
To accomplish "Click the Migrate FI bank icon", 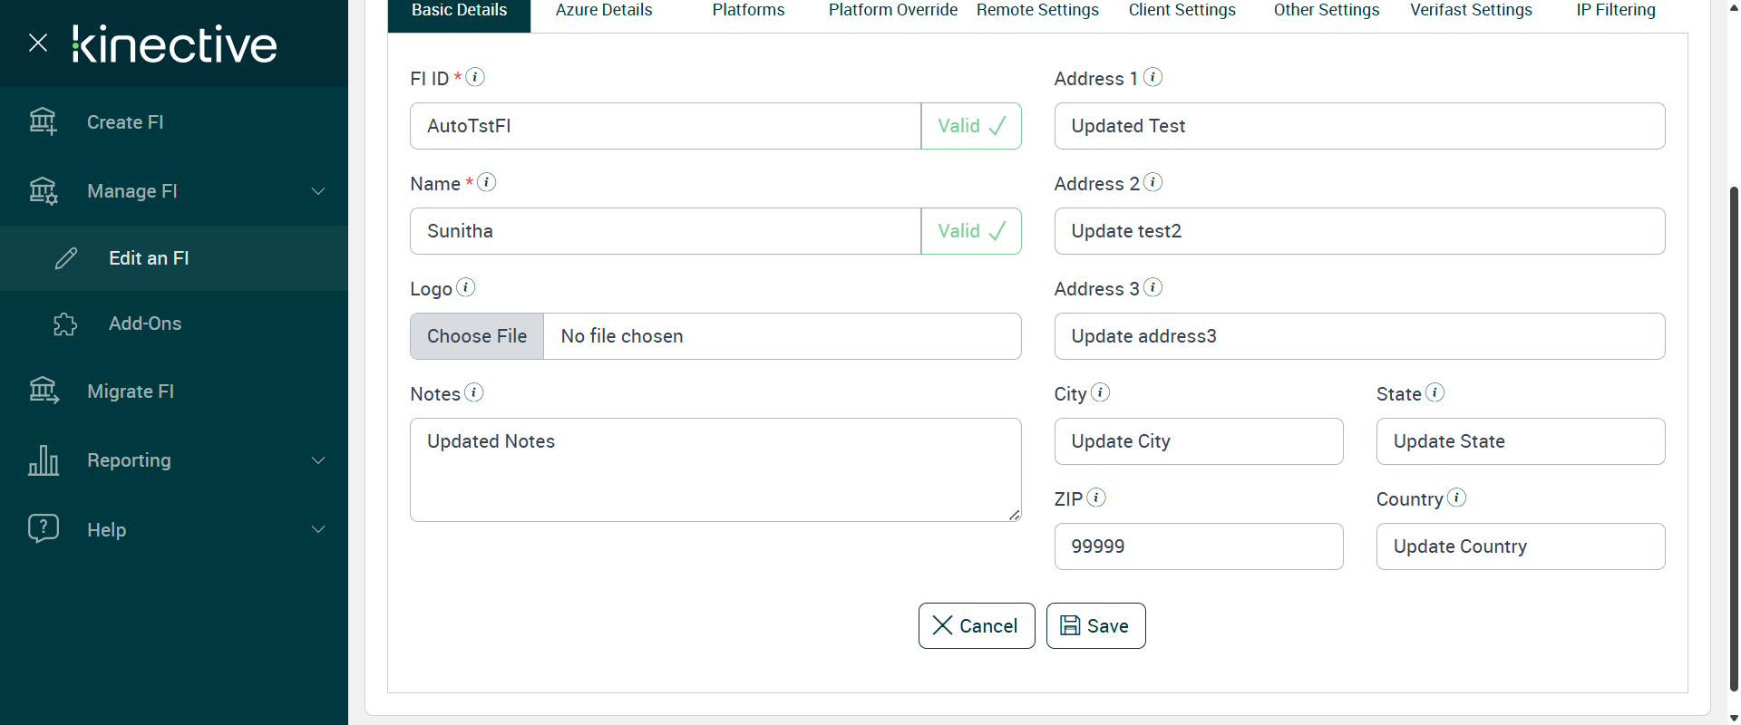I will click(x=43, y=391).
